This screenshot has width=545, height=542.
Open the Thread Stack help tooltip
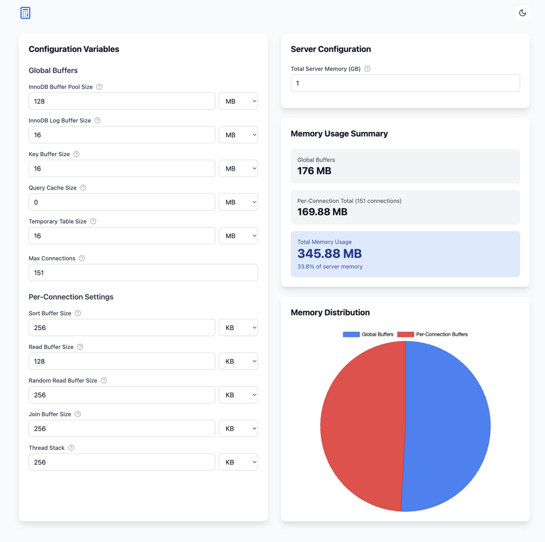(x=71, y=447)
